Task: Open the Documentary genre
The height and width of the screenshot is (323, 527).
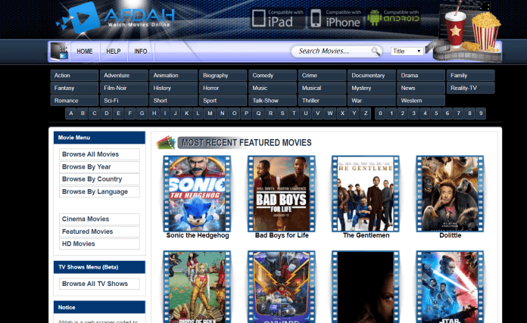Action: pos(371,76)
